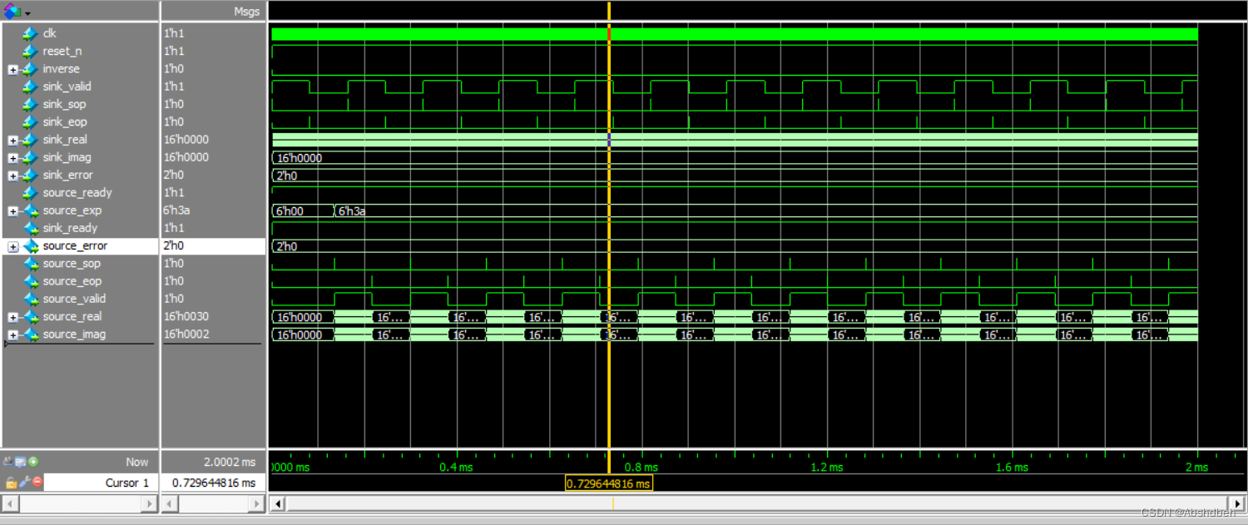
Task: Delete Cursor 1 with the red minus icon
Action: [x=37, y=482]
